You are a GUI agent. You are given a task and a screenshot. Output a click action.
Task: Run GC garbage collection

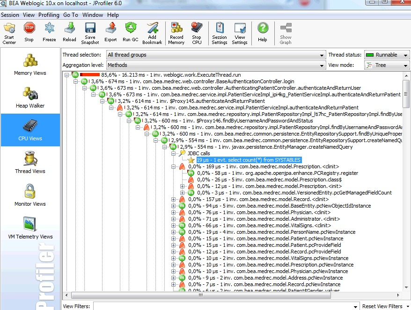click(131, 32)
